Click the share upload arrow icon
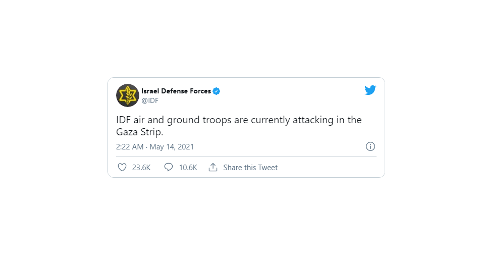This screenshot has height=259, width=480. pos(213,167)
